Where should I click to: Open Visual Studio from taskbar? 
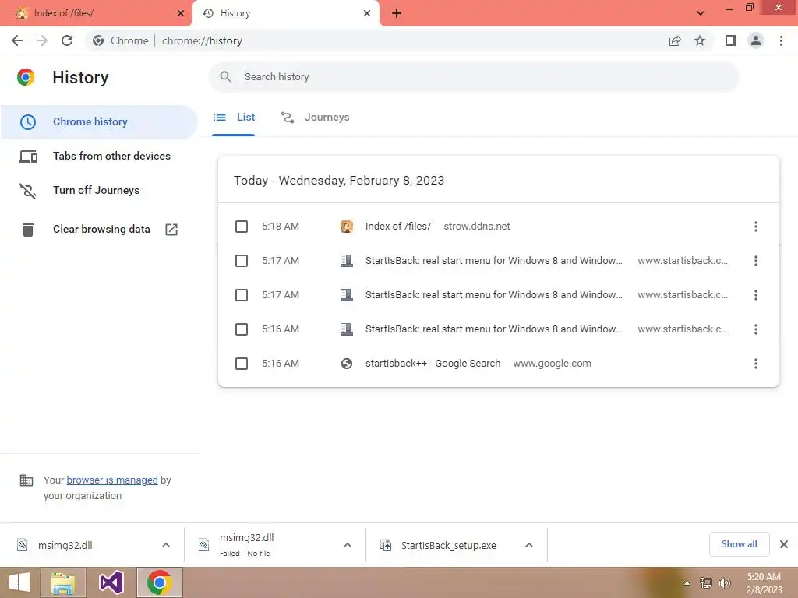click(x=111, y=582)
